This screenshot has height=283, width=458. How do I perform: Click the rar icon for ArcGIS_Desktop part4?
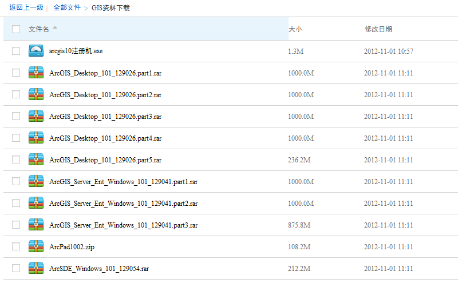click(36, 138)
